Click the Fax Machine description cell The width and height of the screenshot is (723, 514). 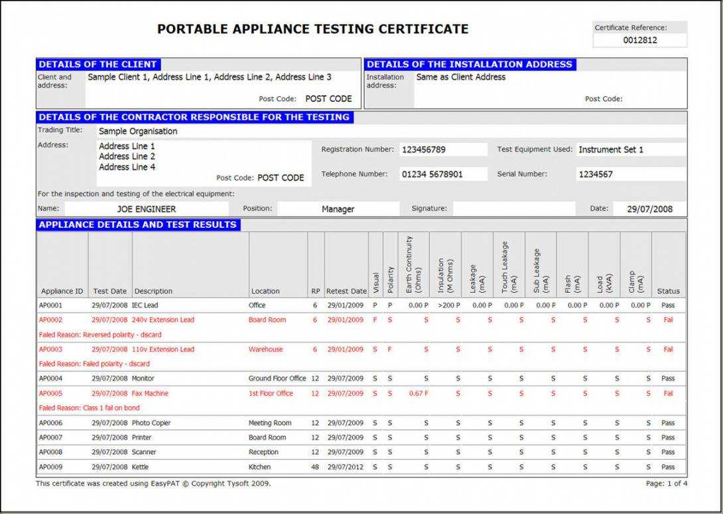[150, 394]
